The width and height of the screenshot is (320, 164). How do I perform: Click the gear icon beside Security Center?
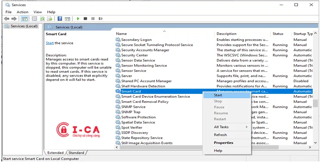point(118,55)
